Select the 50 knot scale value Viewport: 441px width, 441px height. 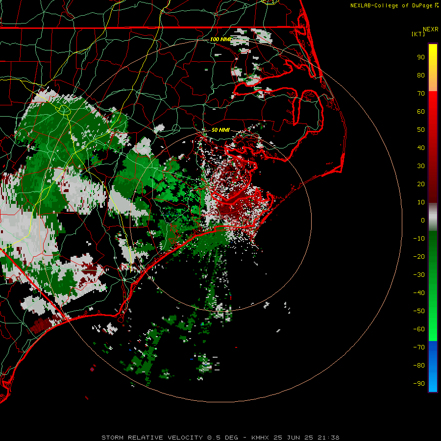pyautogui.click(x=421, y=130)
